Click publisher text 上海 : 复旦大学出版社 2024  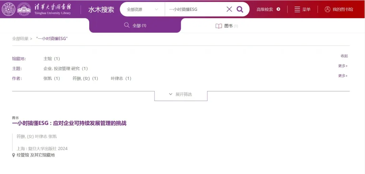point(42,148)
